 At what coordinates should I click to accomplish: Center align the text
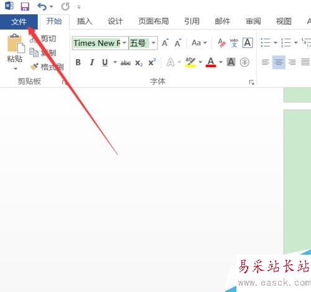(279, 62)
